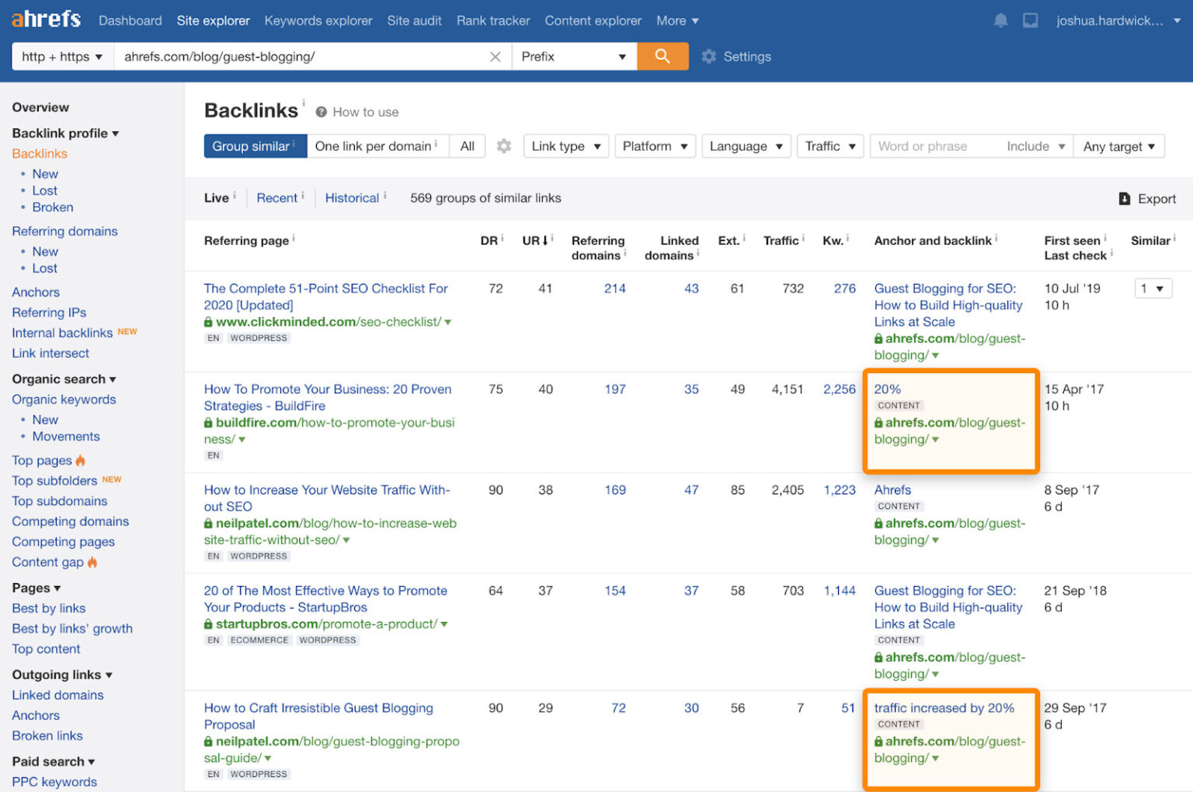Open "Keywords explorer" from top menu

pos(318,20)
